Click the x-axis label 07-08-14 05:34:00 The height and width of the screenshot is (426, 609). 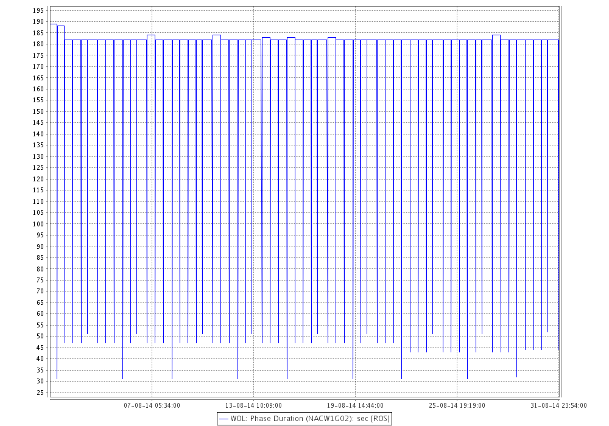[152, 405]
